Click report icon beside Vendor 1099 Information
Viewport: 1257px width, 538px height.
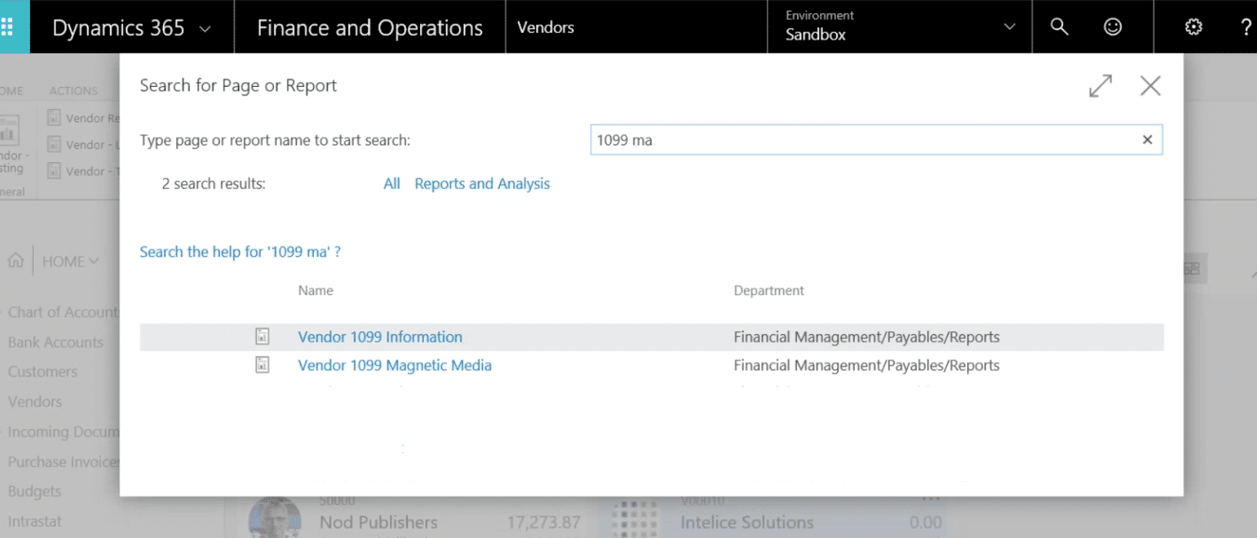pos(262,337)
